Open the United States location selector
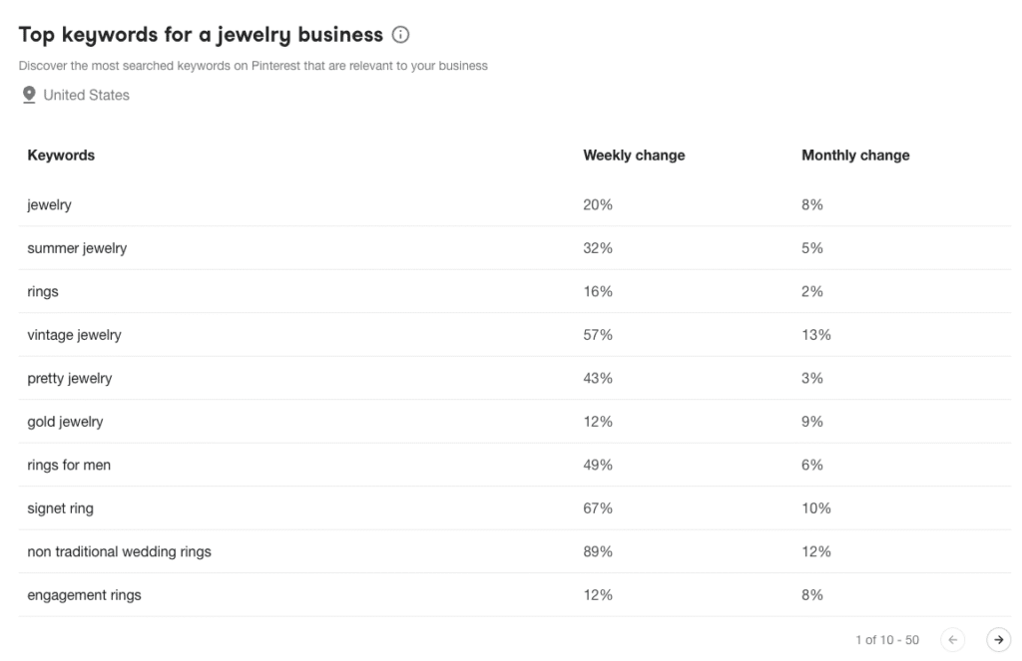Viewport: 1022px width, 661px height. click(86, 96)
